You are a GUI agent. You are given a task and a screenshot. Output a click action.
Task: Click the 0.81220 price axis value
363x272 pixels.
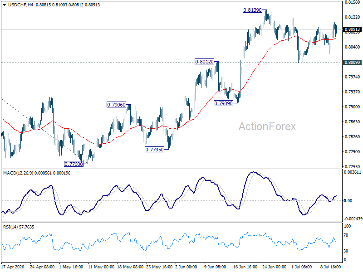tap(353, 17)
